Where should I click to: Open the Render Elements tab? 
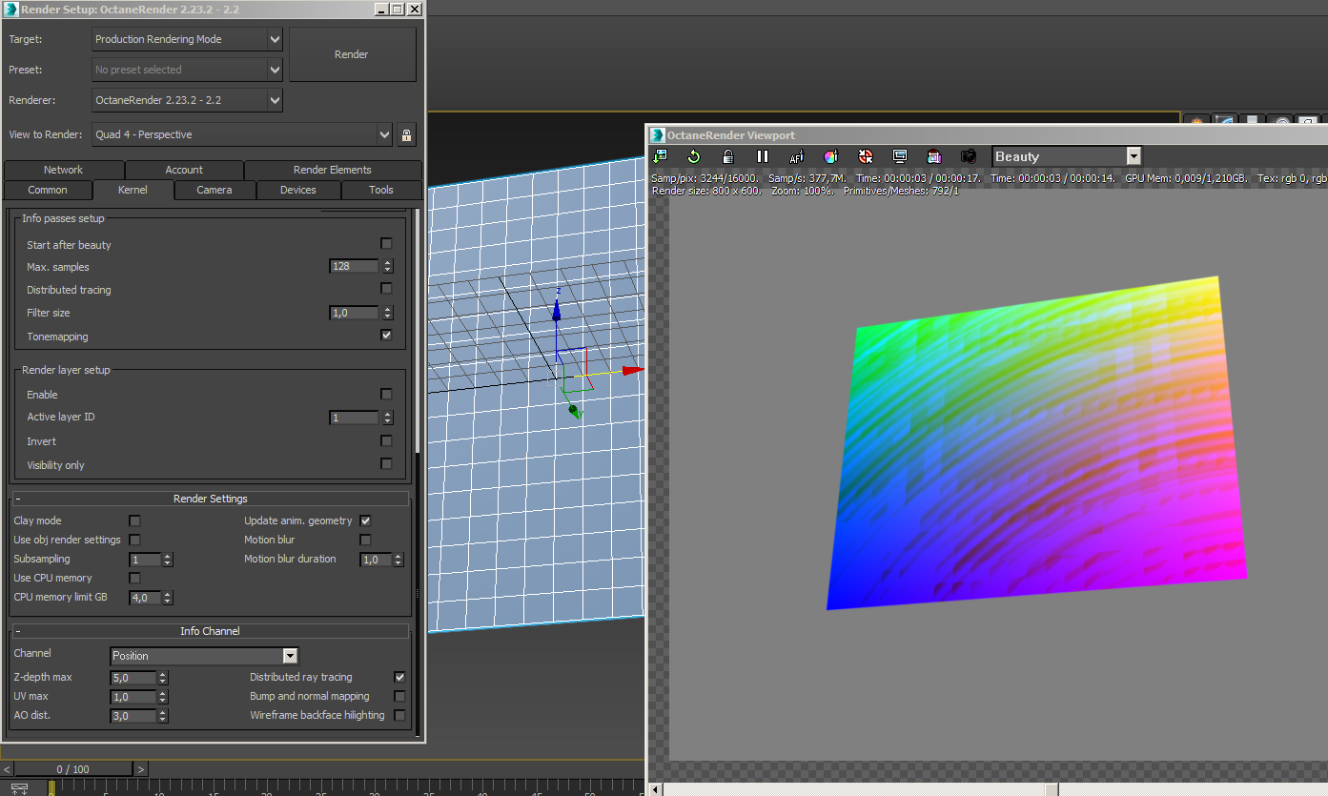[x=332, y=170]
